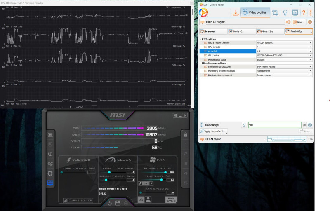Image resolution: width=330 pixels, height=211 pixels.
Task: Open the Scene change detection dropdown
Action: tap(284, 67)
